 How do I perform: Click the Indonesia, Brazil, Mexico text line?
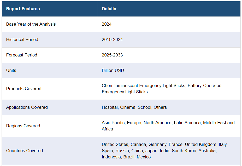[126, 157]
